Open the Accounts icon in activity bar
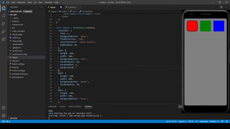Viewport: 230px width, 129px height. [x=4, y=108]
